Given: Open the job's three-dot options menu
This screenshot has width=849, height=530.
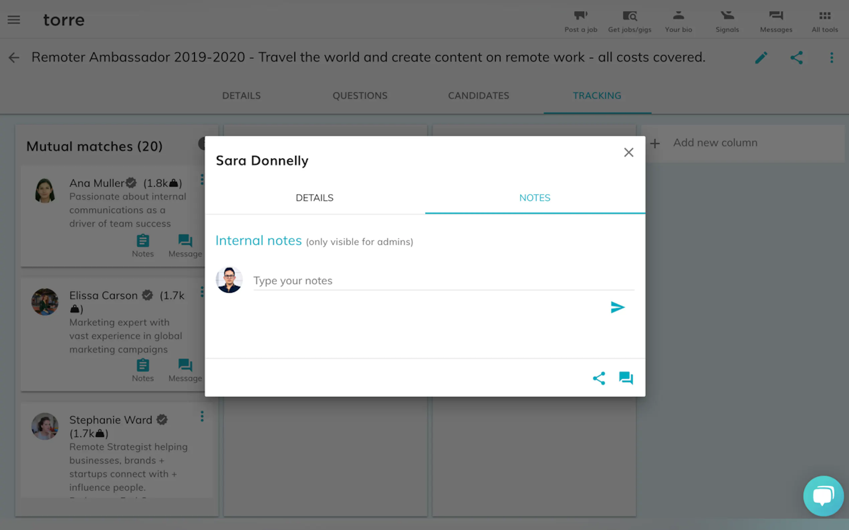Looking at the screenshot, I should 831,58.
